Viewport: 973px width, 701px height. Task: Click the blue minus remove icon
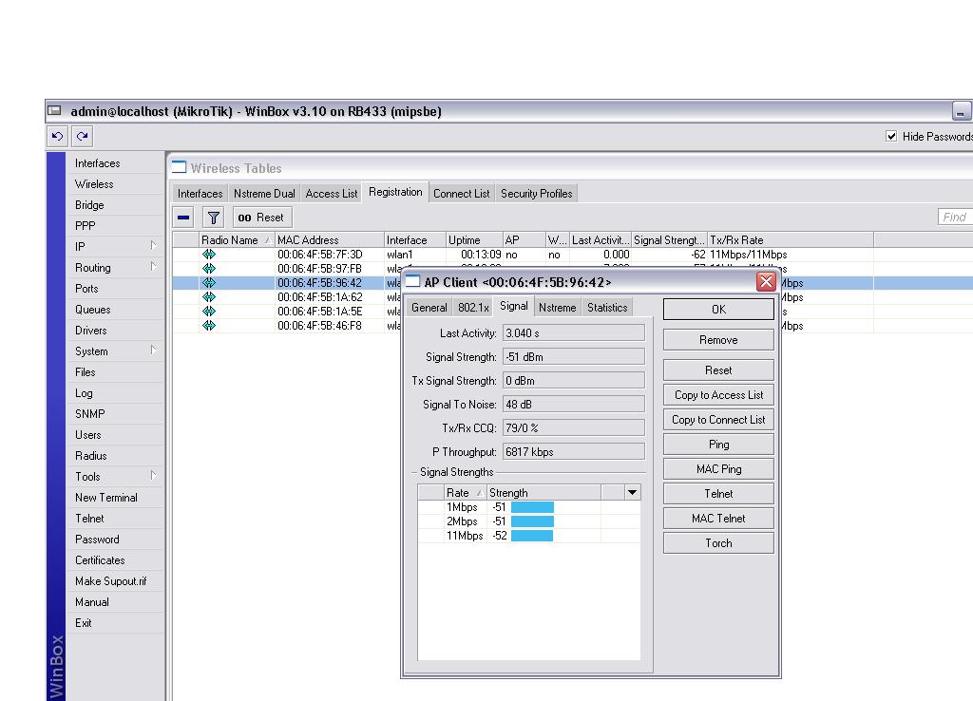[183, 218]
